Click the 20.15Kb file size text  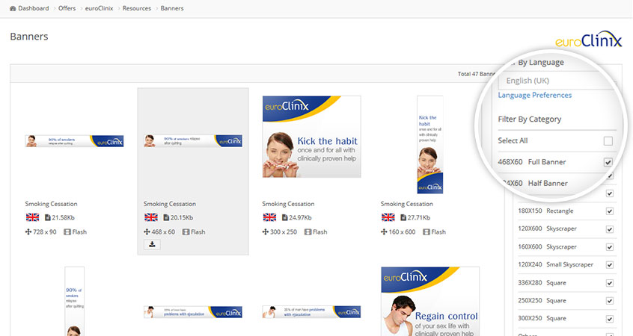coord(182,217)
